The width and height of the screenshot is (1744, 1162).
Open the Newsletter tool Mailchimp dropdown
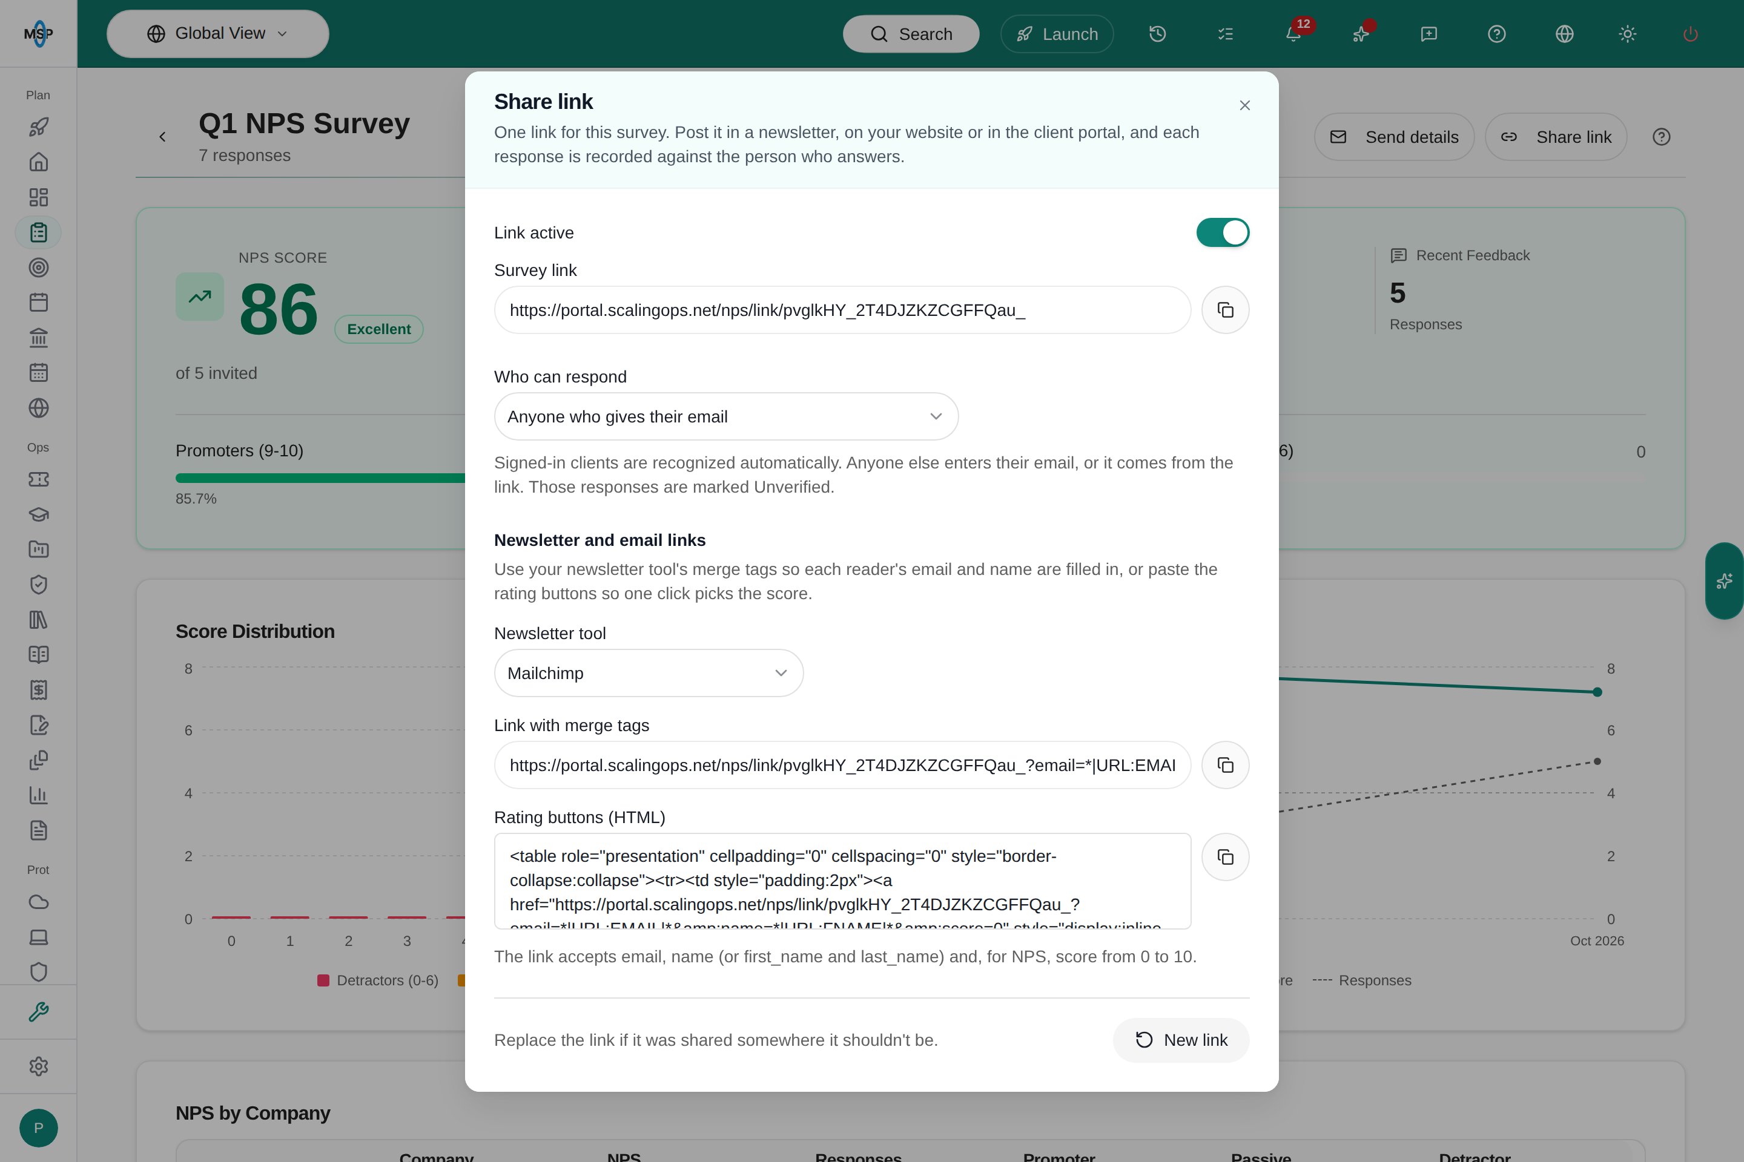click(x=649, y=673)
